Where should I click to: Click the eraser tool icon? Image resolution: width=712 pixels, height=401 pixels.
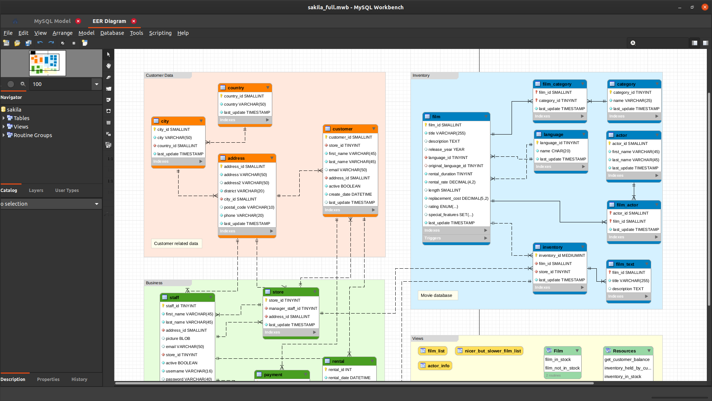tap(108, 78)
